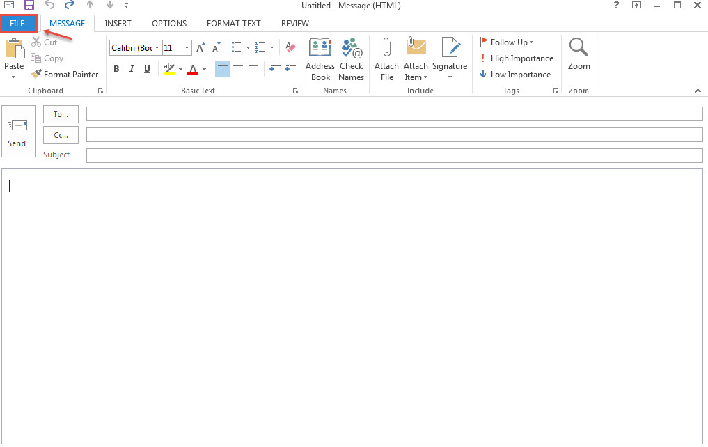Viewport: 708px width, 447px height.
Task: Expand the font size dropdown
Action: pos(187,48)
